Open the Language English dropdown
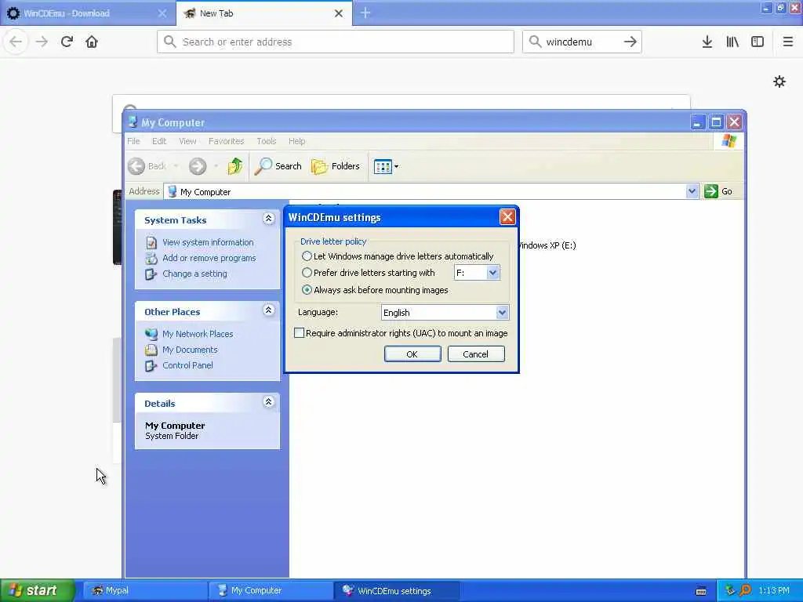 coord(502,312)
